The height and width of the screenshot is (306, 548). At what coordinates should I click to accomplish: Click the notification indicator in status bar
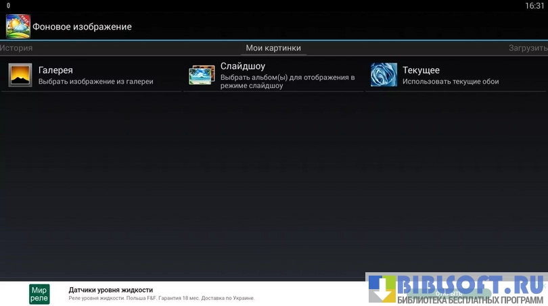(x=8, y=5)
